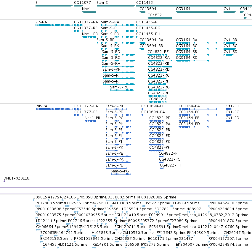252x249 pixels.
Task: Click transcript CG11455-RF
Action: [194, 25]
